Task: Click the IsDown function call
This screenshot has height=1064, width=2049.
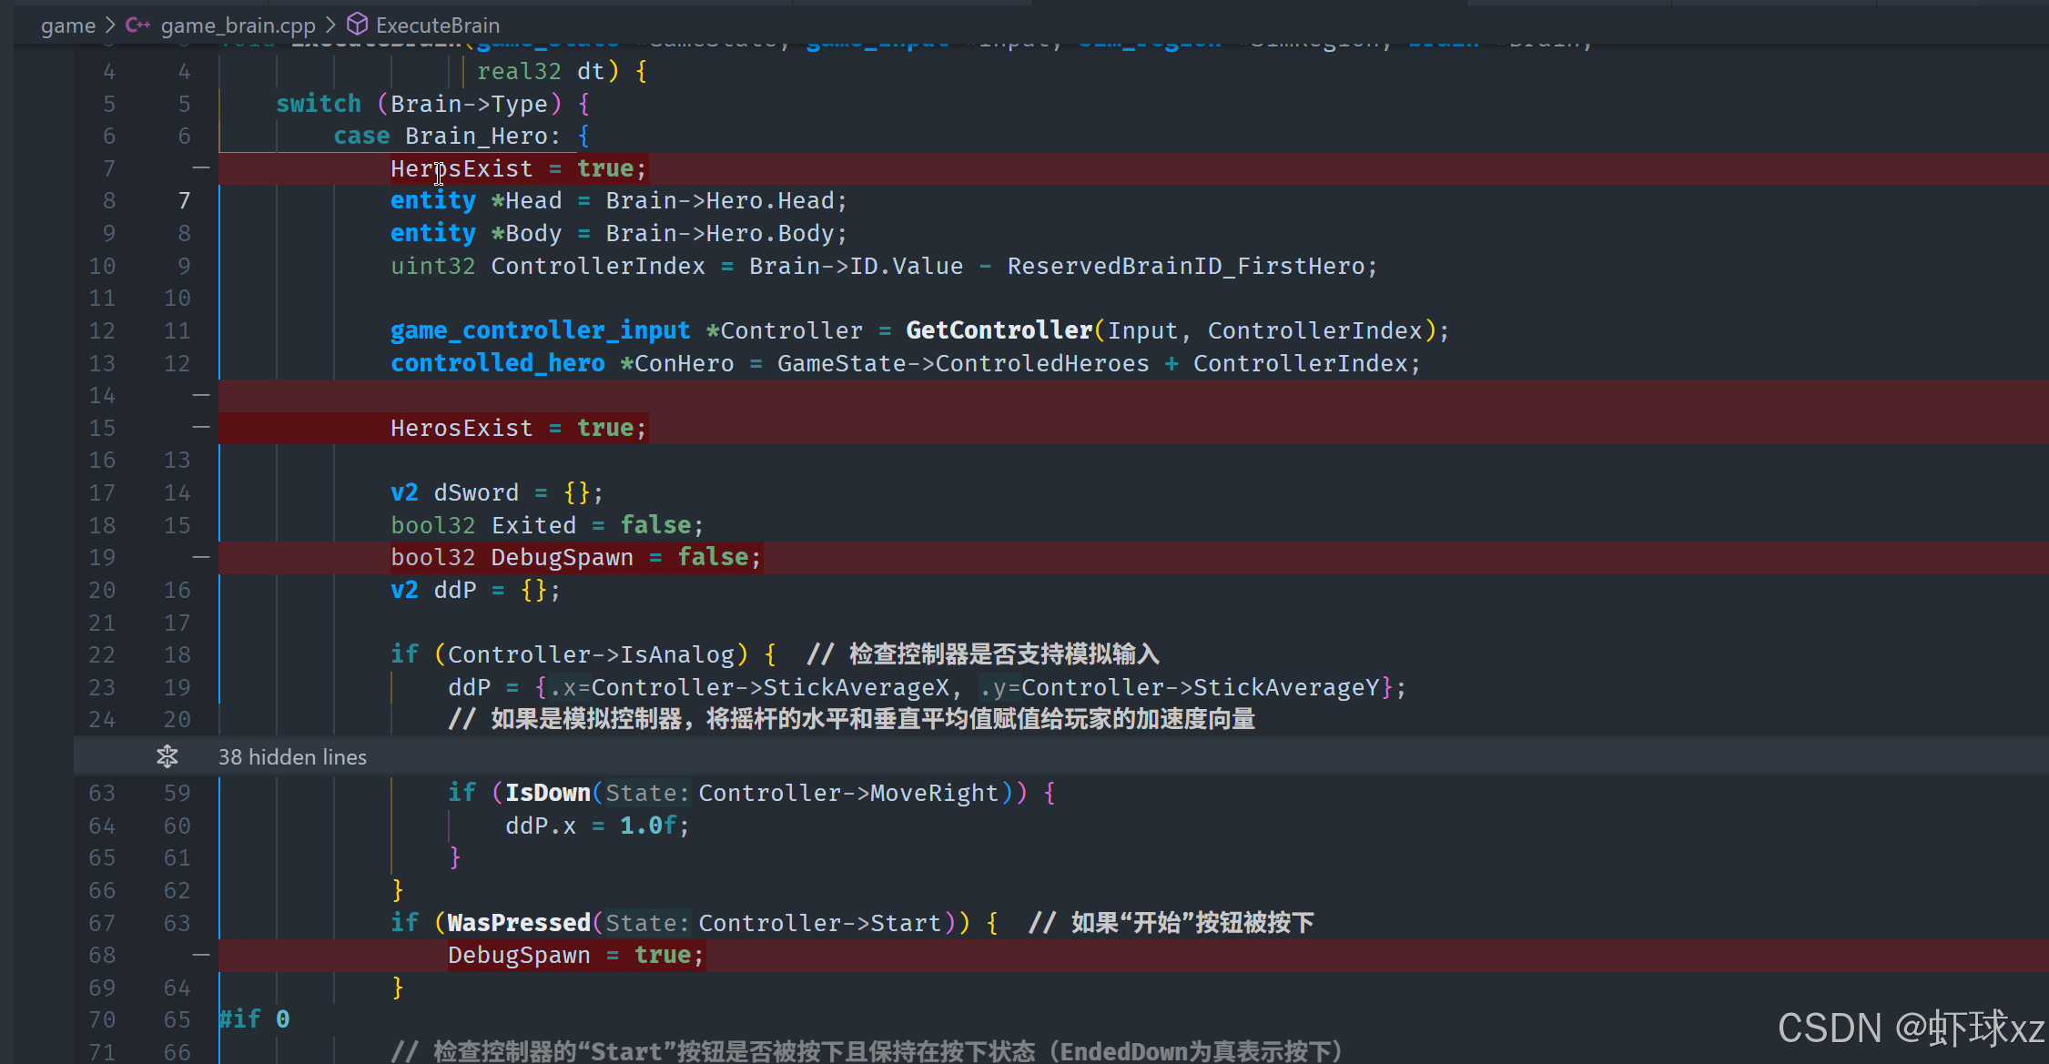Action: (547, 793)
